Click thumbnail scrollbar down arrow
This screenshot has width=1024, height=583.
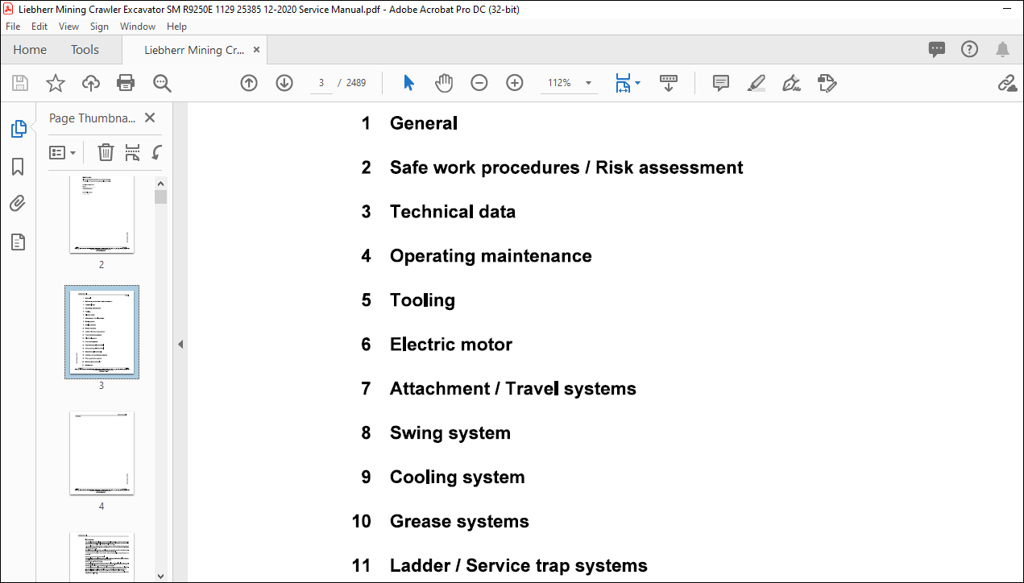160,576
